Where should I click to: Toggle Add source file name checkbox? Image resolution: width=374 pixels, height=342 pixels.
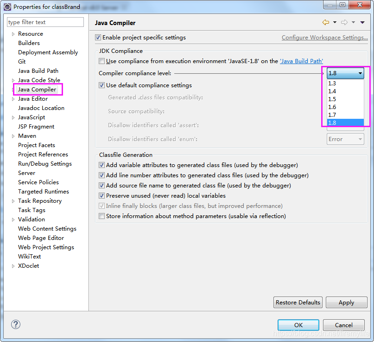[101, 186]
